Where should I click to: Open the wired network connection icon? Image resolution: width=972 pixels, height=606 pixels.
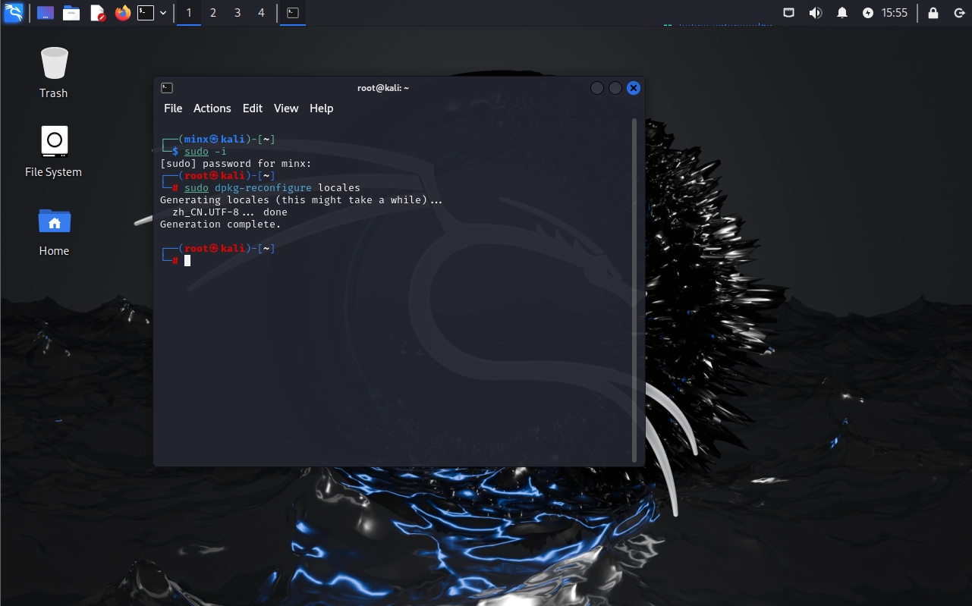pyautogui.click(x=789, y=13)
